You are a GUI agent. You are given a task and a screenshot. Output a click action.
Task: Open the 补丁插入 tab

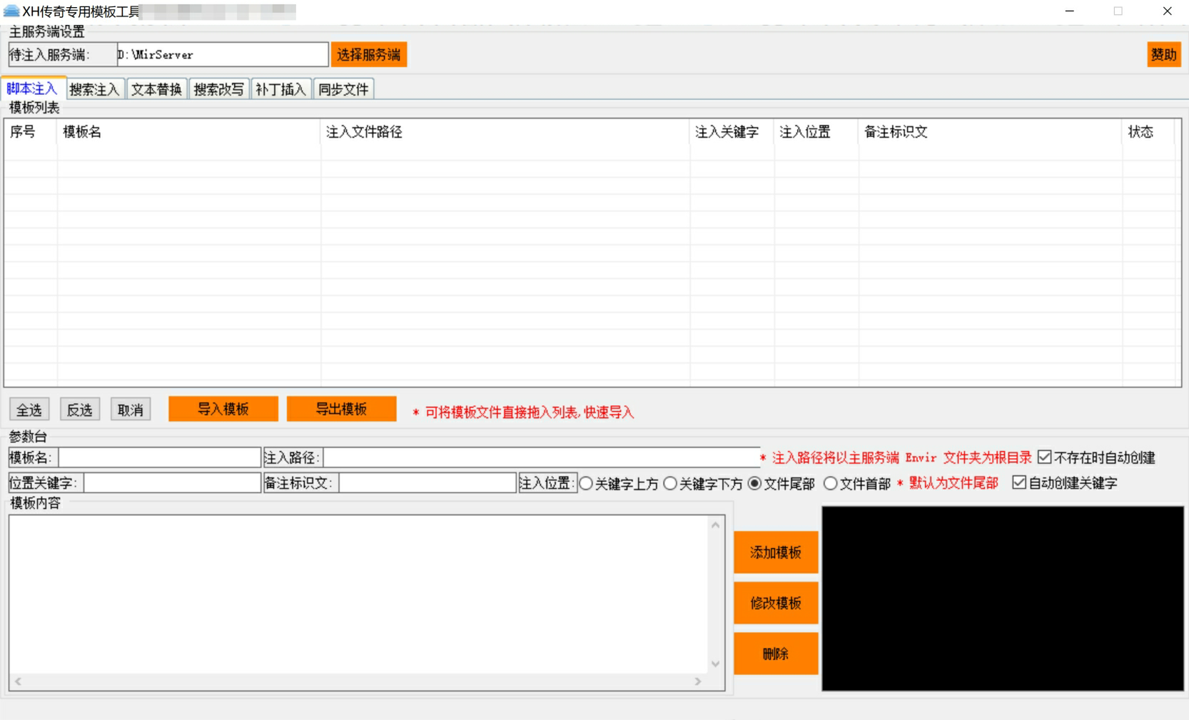click(x=280, y=89)
